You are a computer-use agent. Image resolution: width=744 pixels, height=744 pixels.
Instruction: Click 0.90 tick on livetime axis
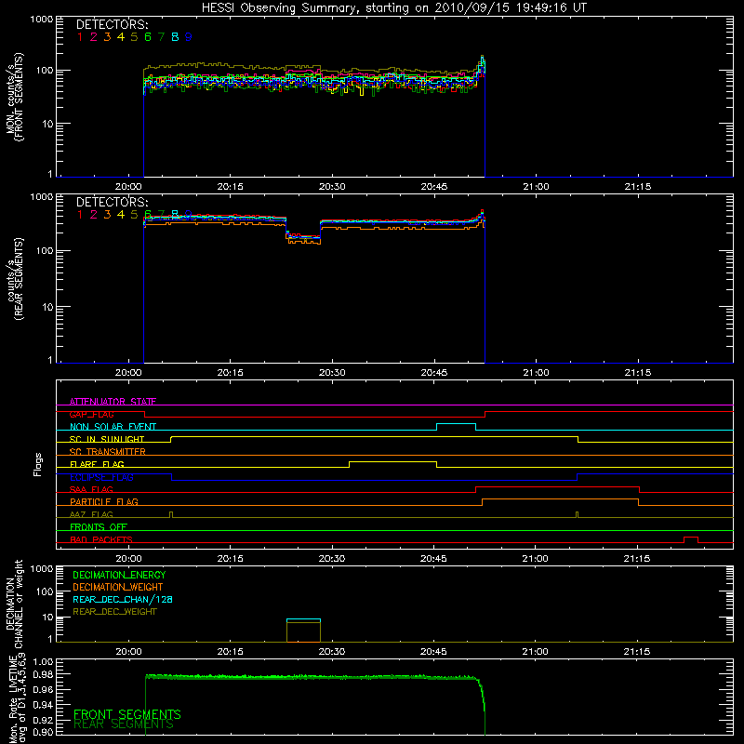[x=43, y=732]
